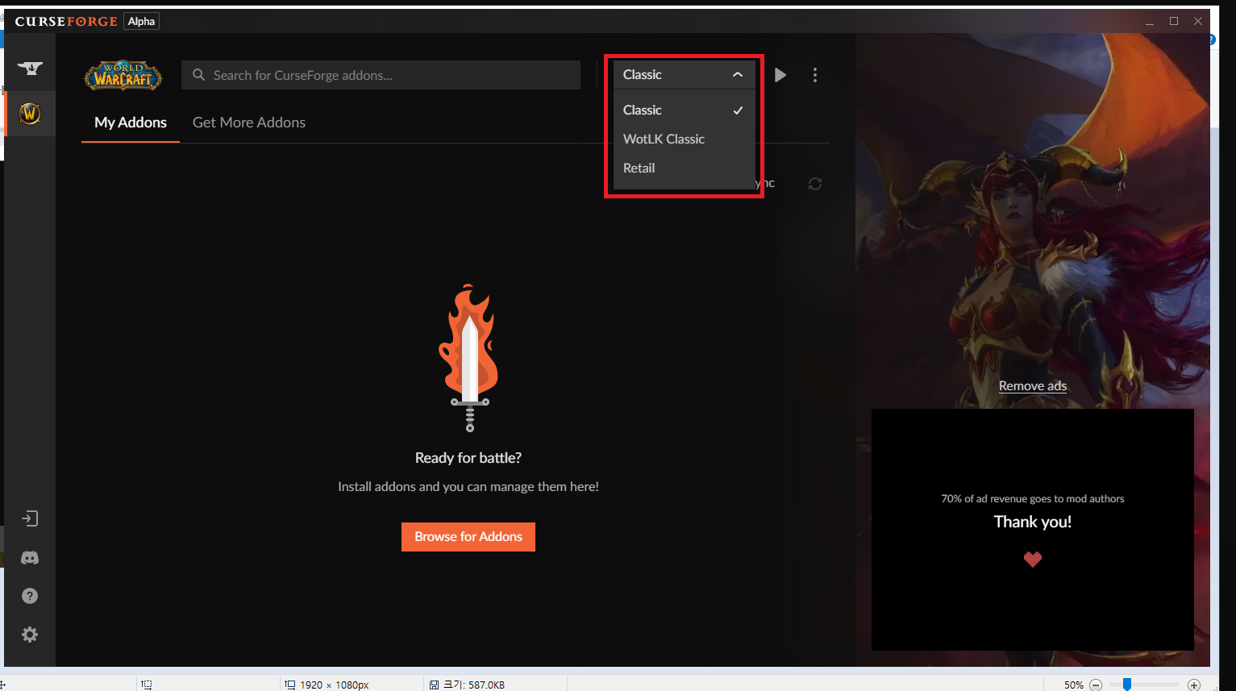Open the three-dot more options menu
The image size is (1236, 691).
pyautogui.click(x=815, y=75)
